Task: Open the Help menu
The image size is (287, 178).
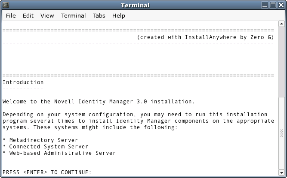Action: (119, 16)
